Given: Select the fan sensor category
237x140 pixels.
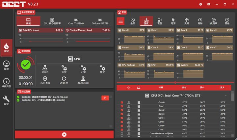Looking at the screenshot, I should [x=187, y=21].
